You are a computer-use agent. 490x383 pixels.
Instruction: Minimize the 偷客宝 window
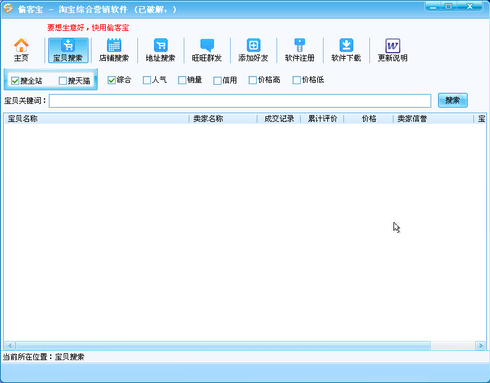point(433,6)
